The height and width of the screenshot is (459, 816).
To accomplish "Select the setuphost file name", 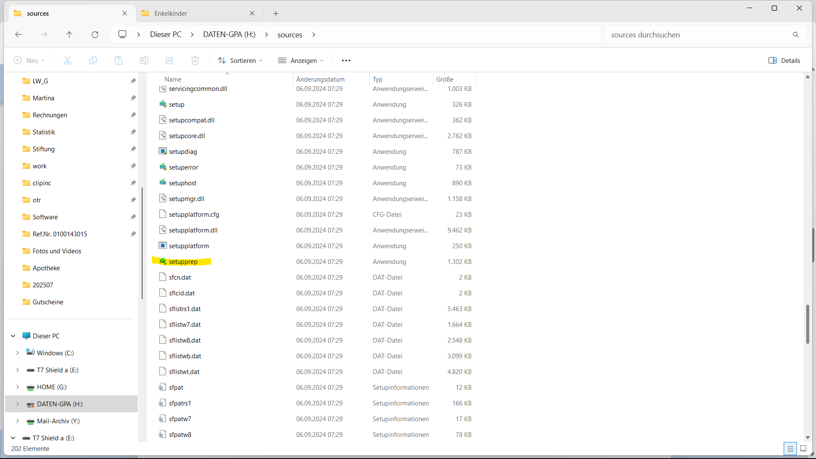I will (x=183, y=183).
